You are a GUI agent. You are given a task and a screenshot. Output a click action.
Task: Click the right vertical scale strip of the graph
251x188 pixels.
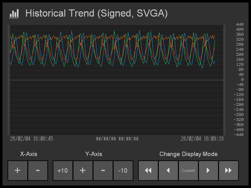(224, 80)
